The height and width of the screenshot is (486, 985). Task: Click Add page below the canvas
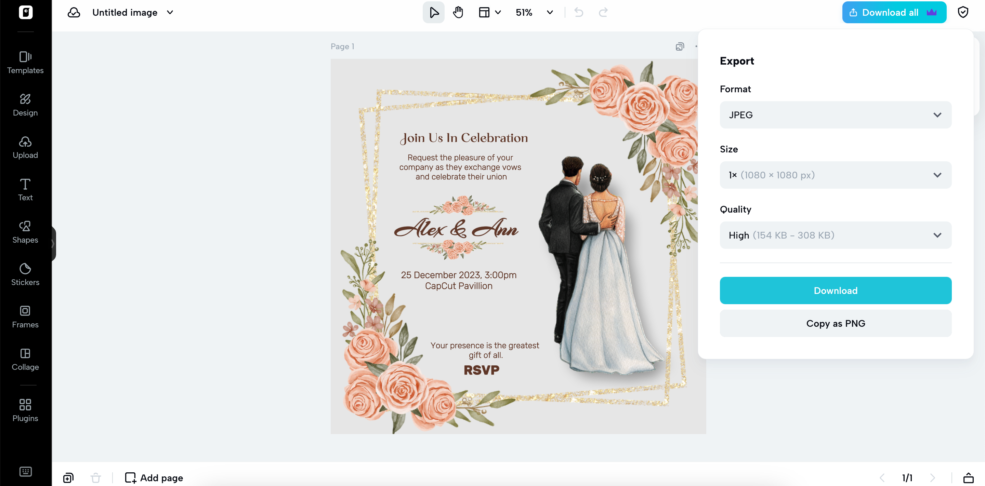coord(154,477)
